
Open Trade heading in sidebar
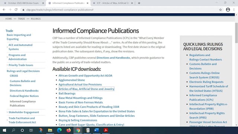click(x=9, y=31)
